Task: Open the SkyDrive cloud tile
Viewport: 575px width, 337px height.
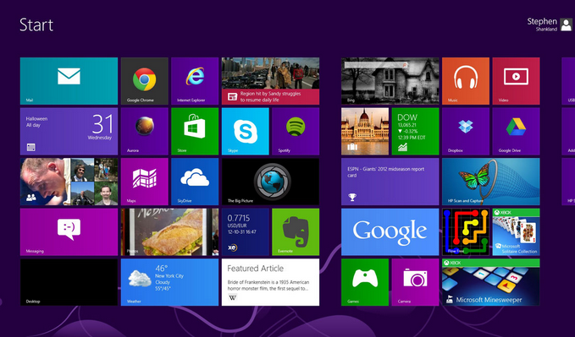Action: pyautogui.click(x=195, y=182)
